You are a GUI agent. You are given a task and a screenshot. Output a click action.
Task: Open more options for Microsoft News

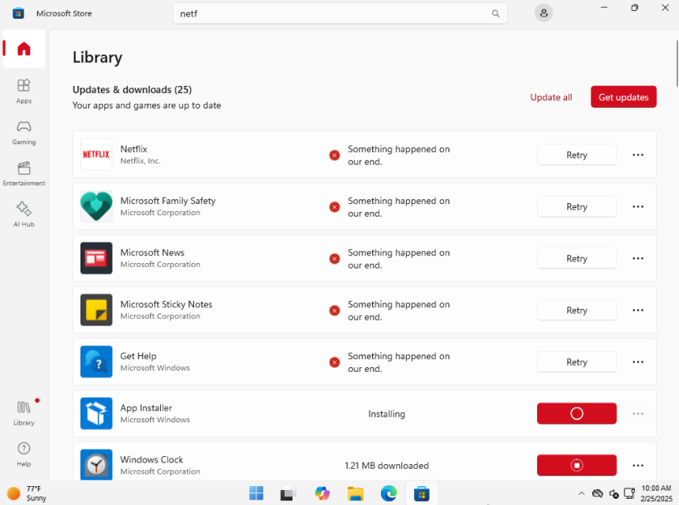click(638, 258)
